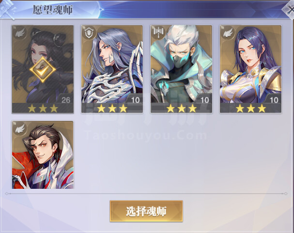The height and width of the screenshot is (233, 294).
Task: Click star rating under the selected dark-haired card
Action: tap(43, 108)
